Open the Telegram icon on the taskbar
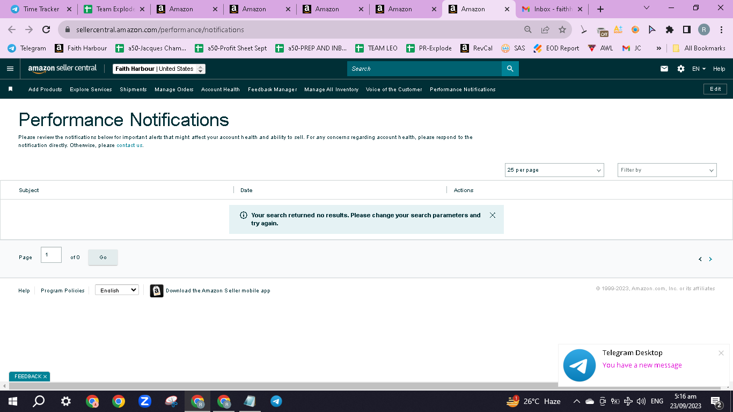 (x=276, y=401)
